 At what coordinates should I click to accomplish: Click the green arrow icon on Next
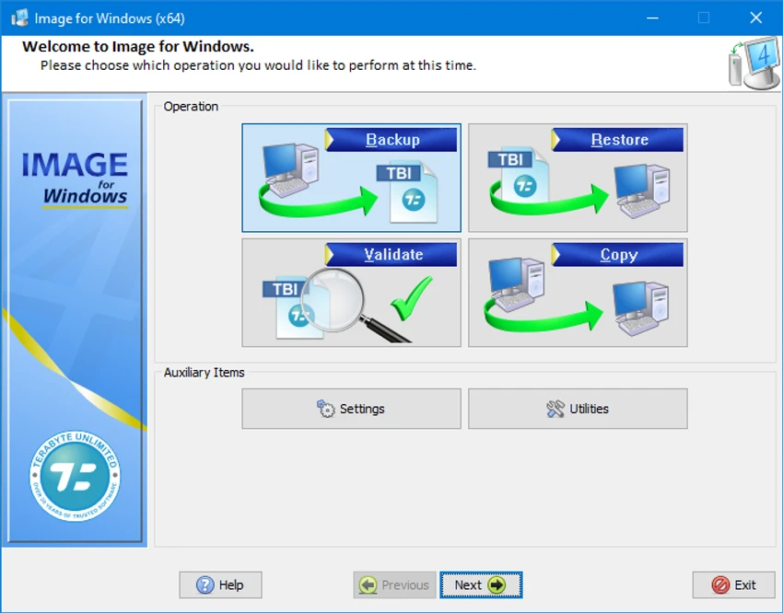497,584
